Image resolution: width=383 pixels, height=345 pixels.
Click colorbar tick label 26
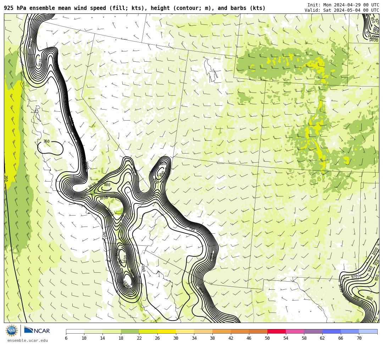pyautogui.click(x=157, y=338)
